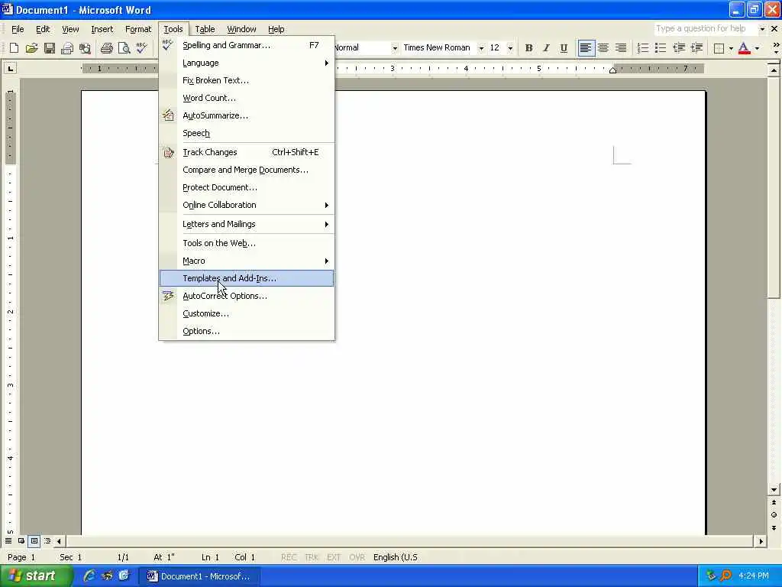
Task: Open the Table menu
Action: 205,29
